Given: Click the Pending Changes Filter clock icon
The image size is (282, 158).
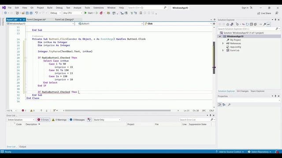Looking at the screenshot, I should (237, 24).
